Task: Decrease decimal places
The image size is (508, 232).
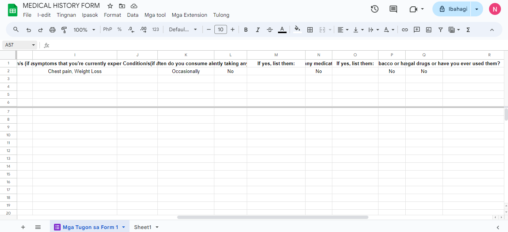Action: (131, 29)
